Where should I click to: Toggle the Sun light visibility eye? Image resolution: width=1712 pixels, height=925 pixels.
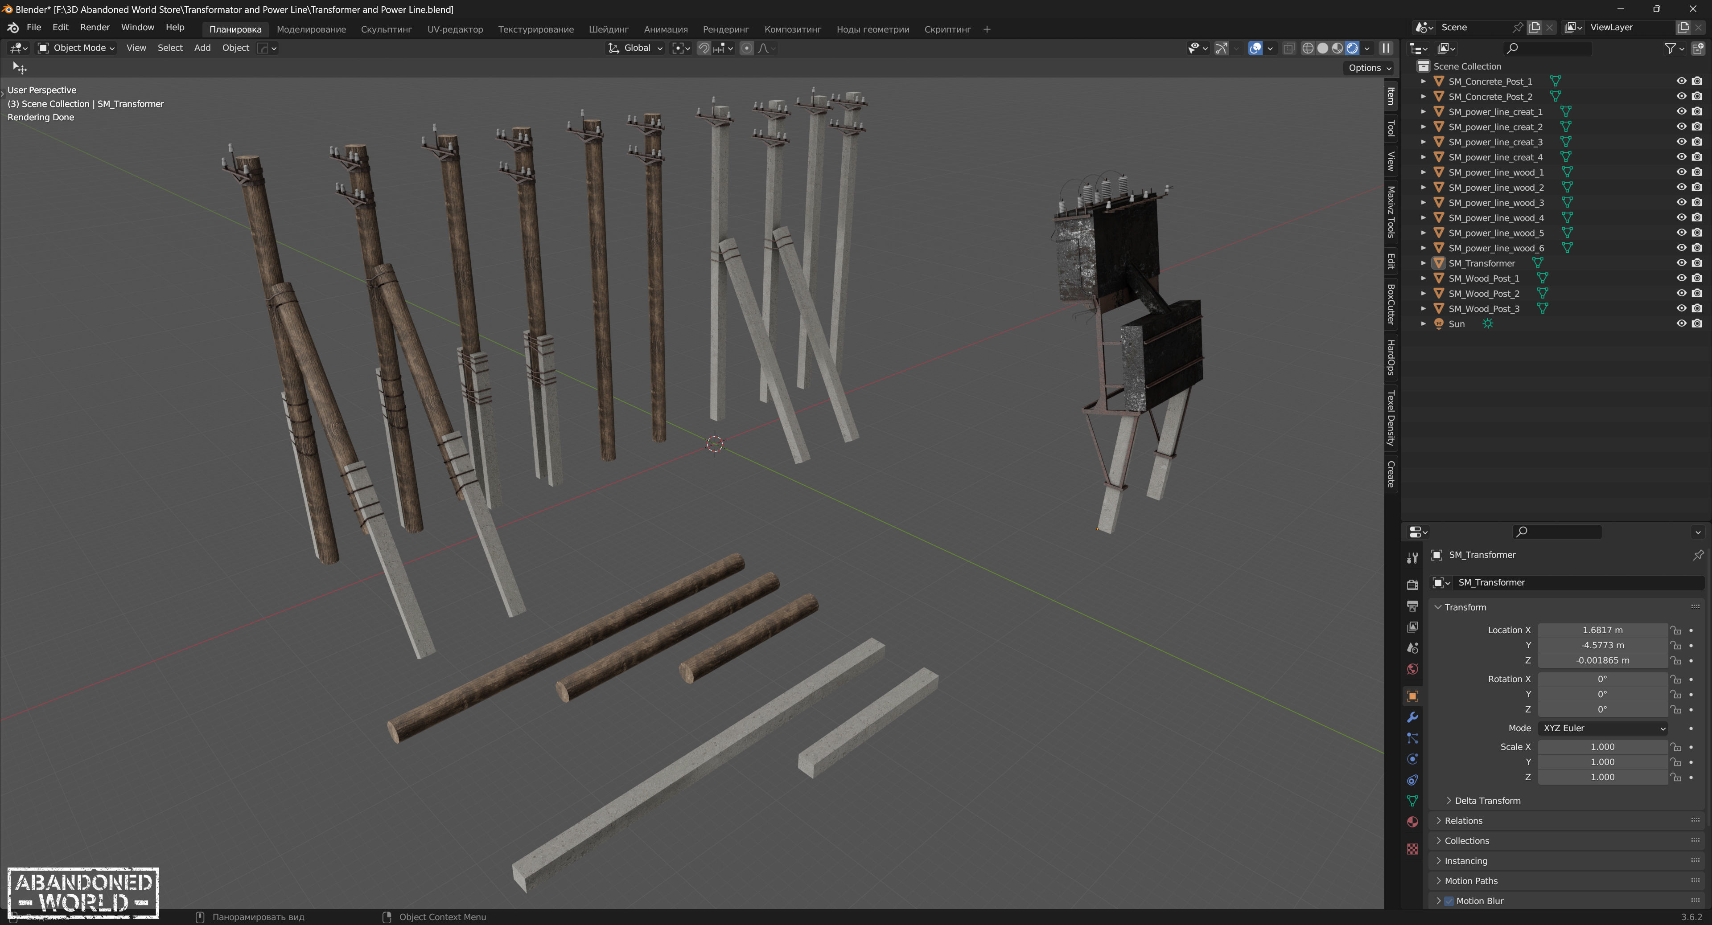[1681, 323]
